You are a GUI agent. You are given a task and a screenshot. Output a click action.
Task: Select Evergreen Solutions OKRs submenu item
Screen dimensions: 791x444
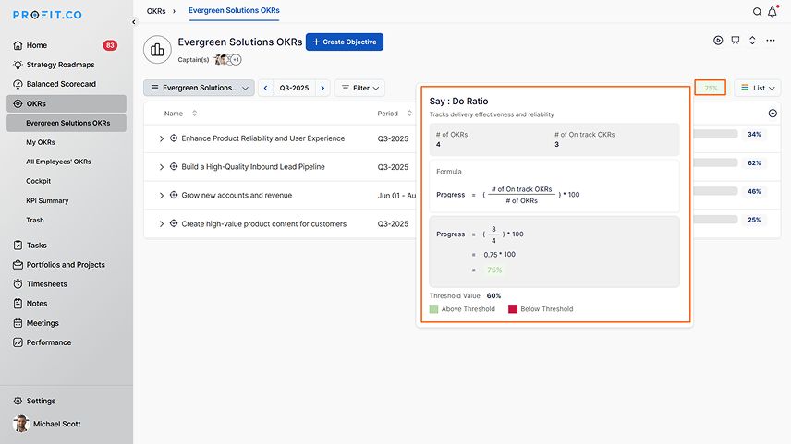click(x=67, y=123)
